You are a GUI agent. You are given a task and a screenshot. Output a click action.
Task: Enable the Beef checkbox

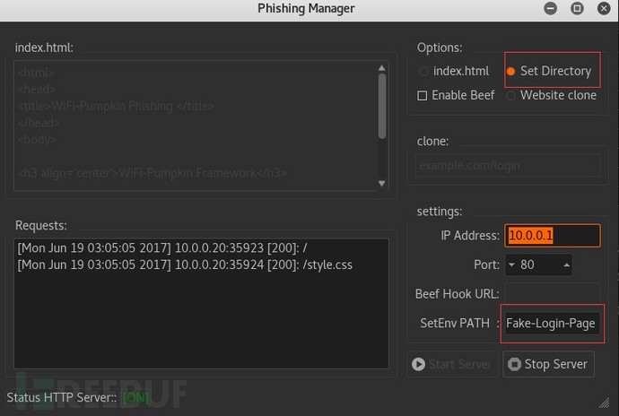tap(422, 96)
